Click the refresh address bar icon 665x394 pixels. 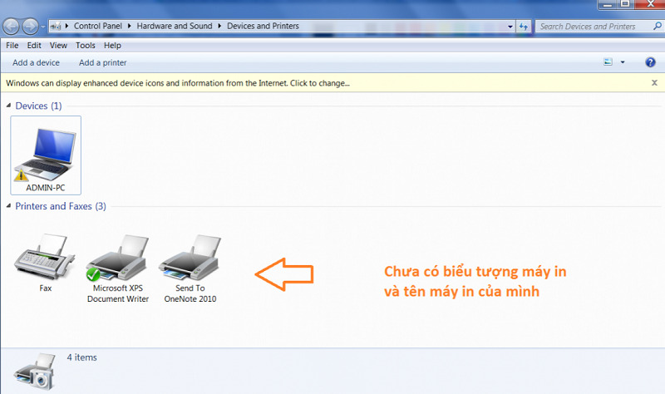click(524, 27)
